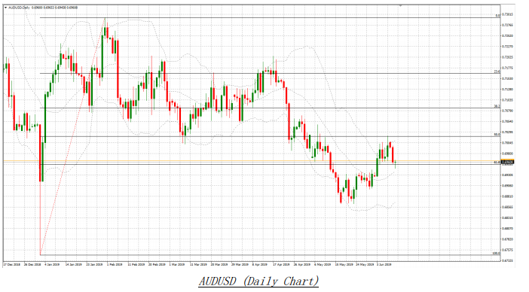Click the 0.0 Fibonacci level label

coord(497,16)
